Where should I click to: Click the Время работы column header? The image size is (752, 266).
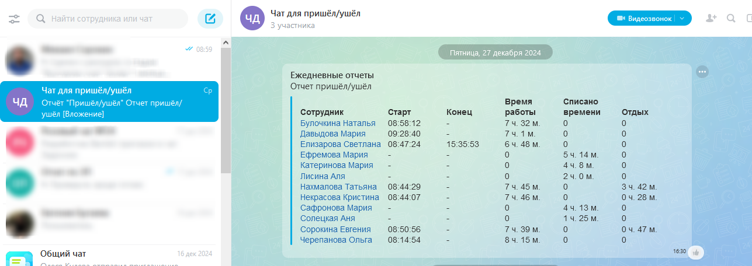click(519, 107)
